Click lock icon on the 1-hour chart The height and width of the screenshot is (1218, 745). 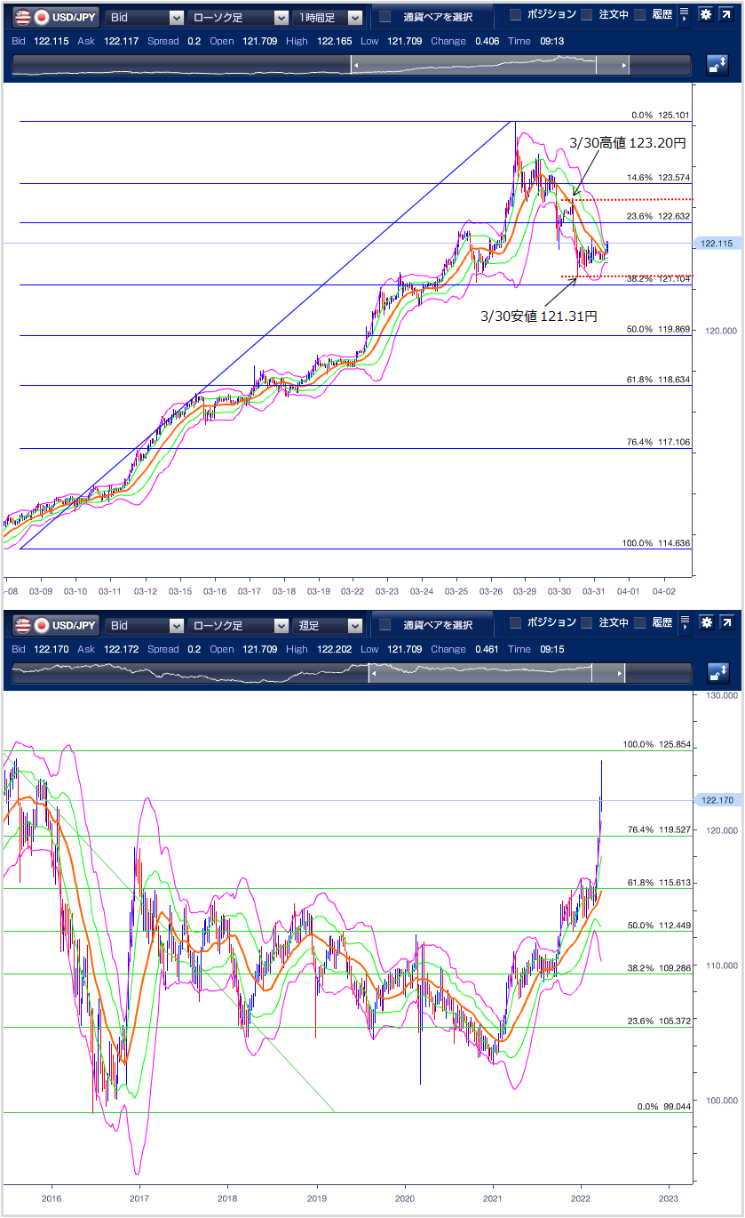click(x=717, y=65)
